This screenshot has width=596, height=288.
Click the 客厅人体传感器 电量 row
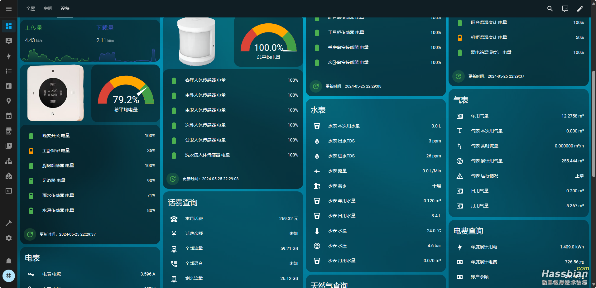click(x=233, y=80)
